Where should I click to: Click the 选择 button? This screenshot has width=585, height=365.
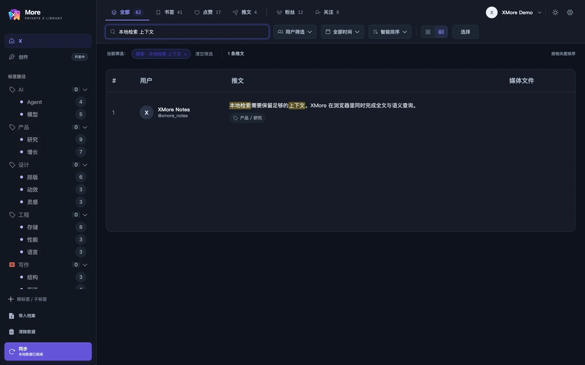465,32
